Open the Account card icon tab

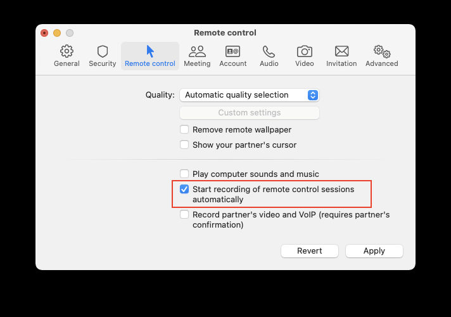[232, 51]
